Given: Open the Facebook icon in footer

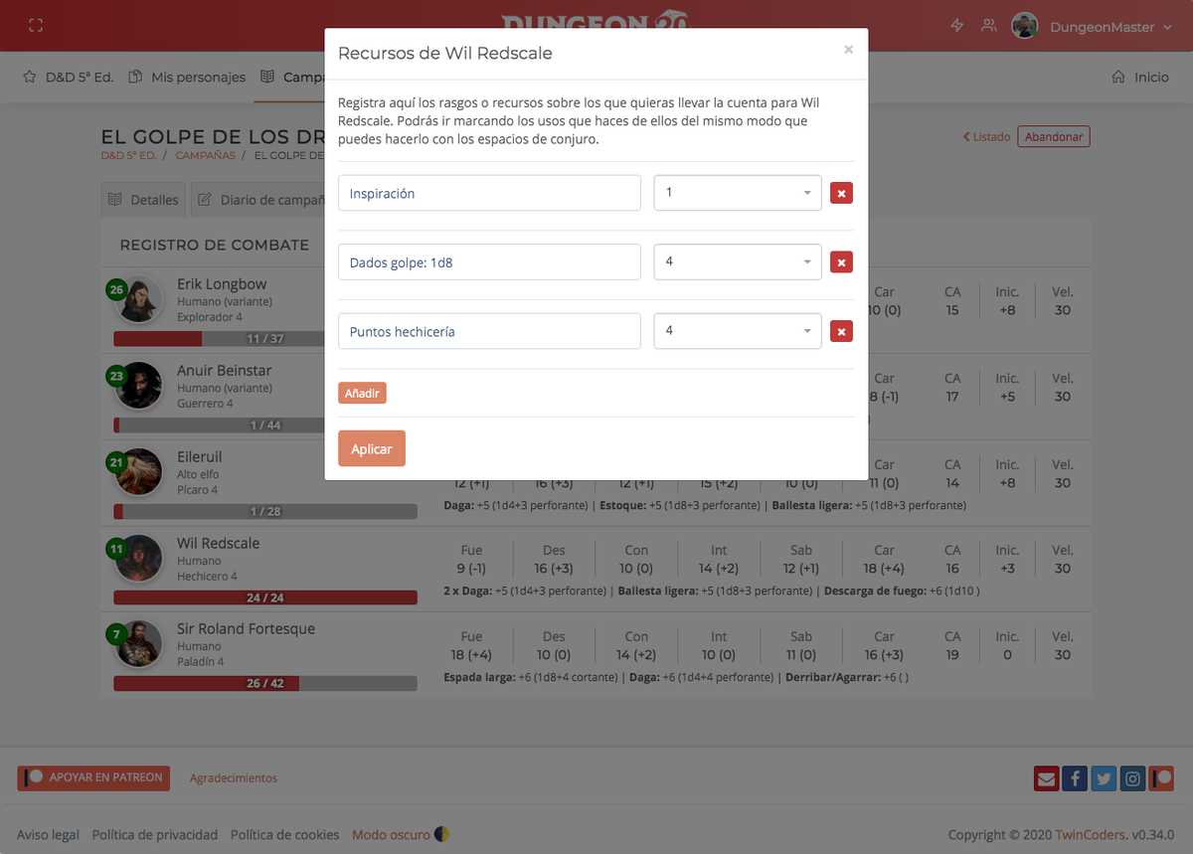Looking at the screenshot, I should (x=1075, y=778).
